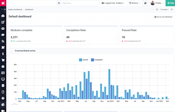Viewport: 175px width, 112px height.
Task: Click the 'Jan 2023' axis label
Action: coord(159,101)
